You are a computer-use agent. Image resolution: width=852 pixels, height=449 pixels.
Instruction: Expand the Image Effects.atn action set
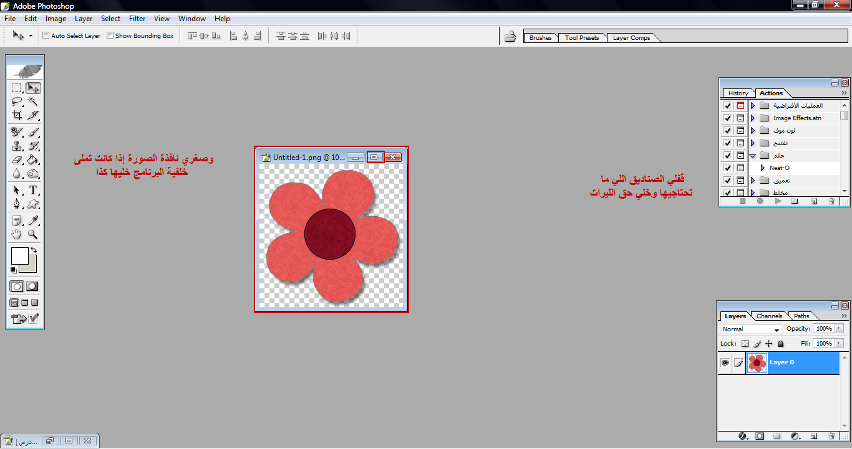(x=753, y=118)
